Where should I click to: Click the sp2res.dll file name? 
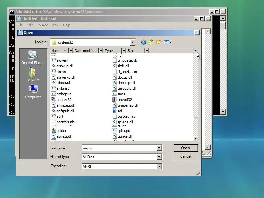tap(125, 122)
